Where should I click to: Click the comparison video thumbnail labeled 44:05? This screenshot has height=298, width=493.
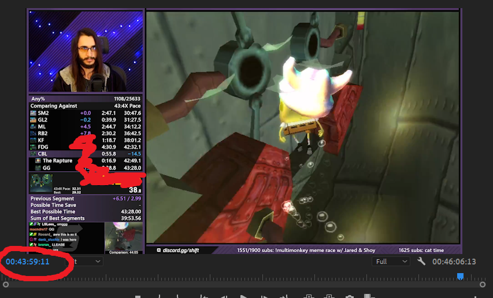pyautogui.click(x=123, y=238)
